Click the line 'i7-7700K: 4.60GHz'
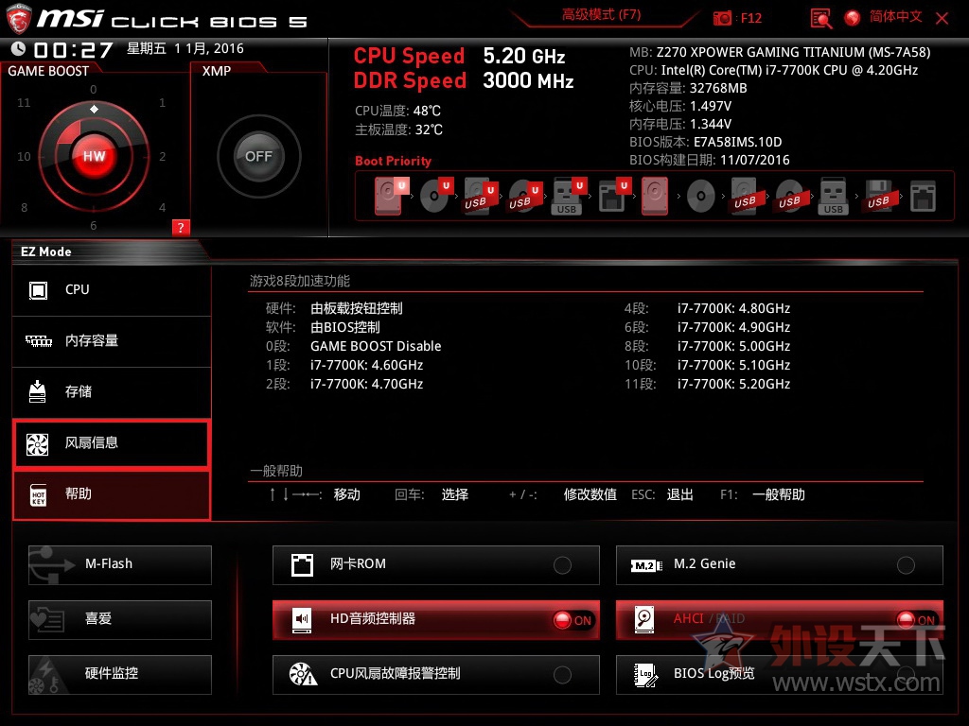Viewport: 969px width, 726px height. 366,366
